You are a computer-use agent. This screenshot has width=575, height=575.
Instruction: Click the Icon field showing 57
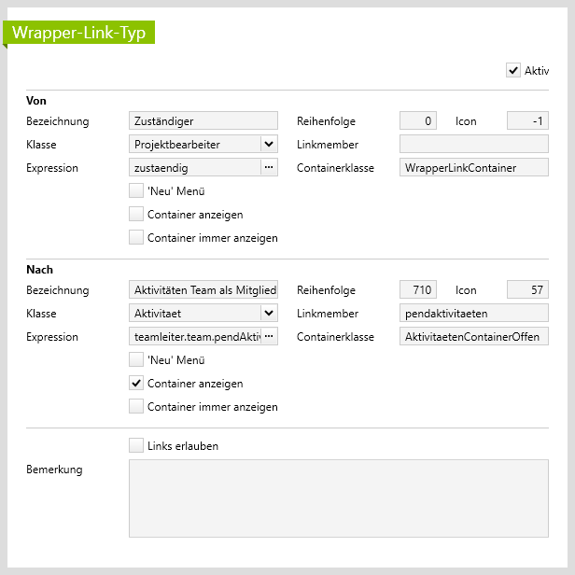(x=527, y=290)
